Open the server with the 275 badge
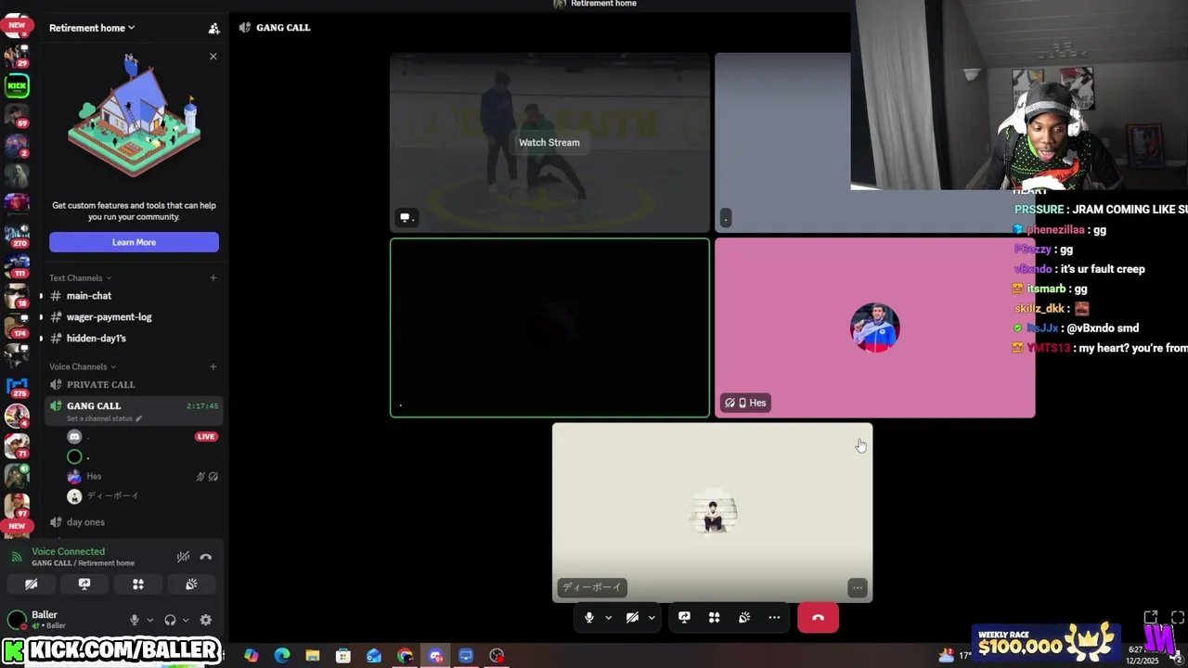This screenshot has width=1188, height=668. coord(17,386)
